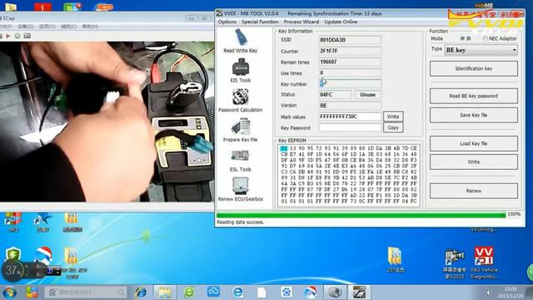533x300 pixels.
Task: Click the snapshot picture icon in ECap toolbar
Action: click(x=27, y=36)
